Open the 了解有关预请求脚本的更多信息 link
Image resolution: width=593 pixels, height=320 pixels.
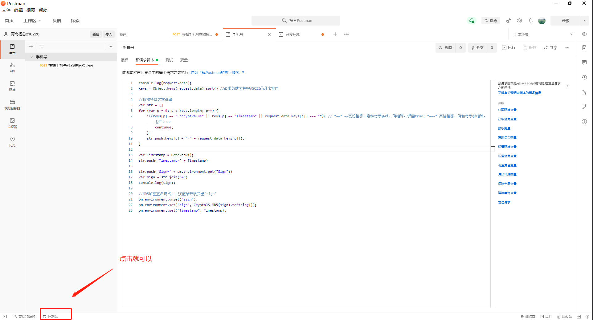(520, 93)
